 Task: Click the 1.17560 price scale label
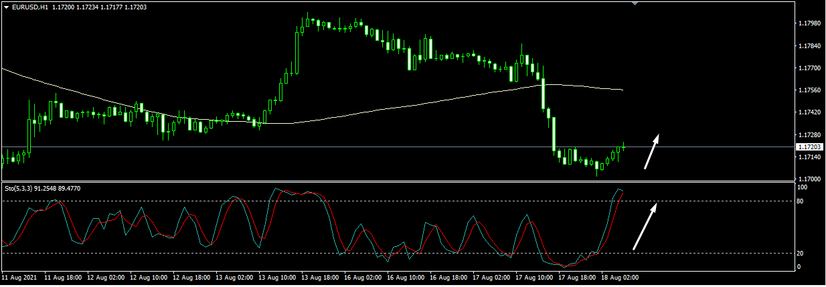coord(809,90)
